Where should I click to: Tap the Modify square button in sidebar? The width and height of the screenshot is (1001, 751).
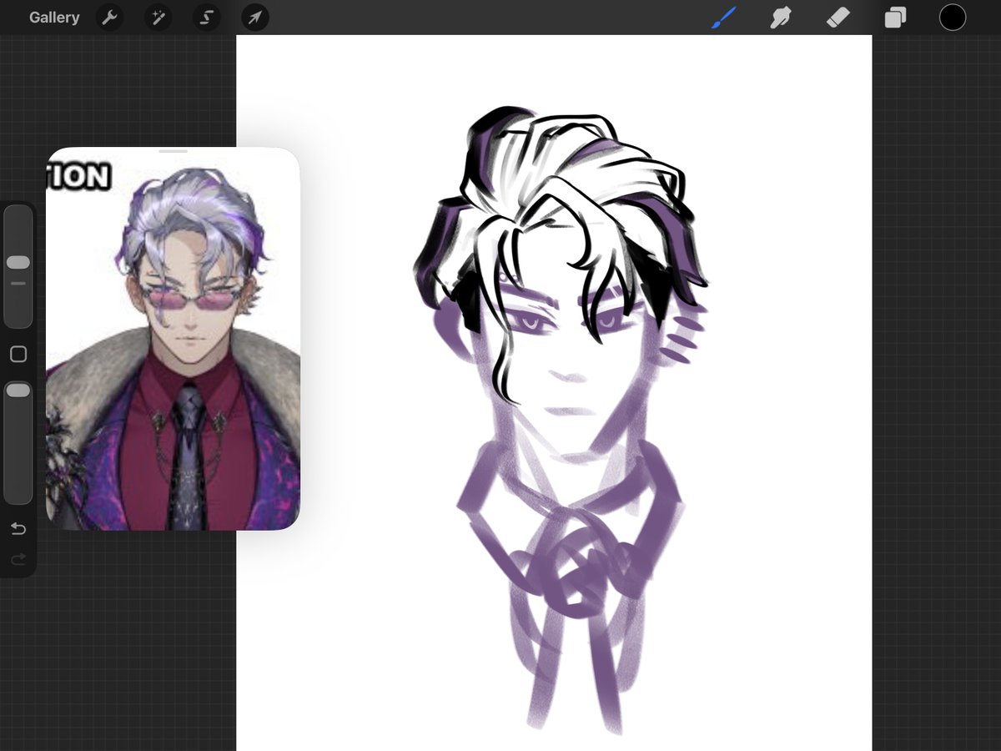point(18,355)
